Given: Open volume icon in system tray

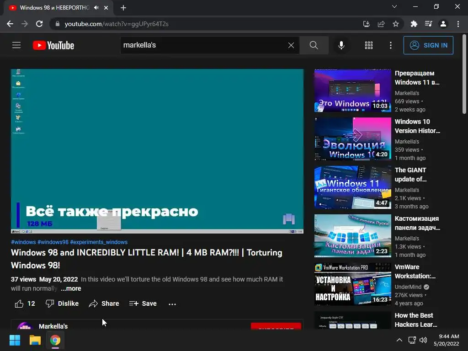Looking at the screenshot, I should coord(423,340).
